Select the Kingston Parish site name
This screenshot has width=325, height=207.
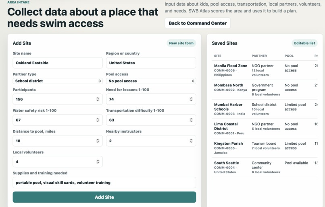[x=228, y=143]
